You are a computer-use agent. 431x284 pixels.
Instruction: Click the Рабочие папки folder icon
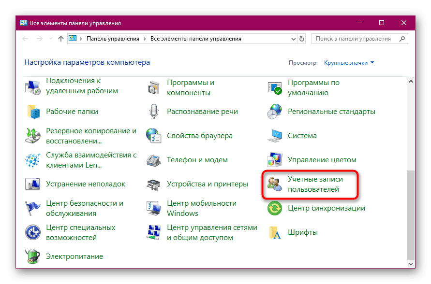coord(33,112)
